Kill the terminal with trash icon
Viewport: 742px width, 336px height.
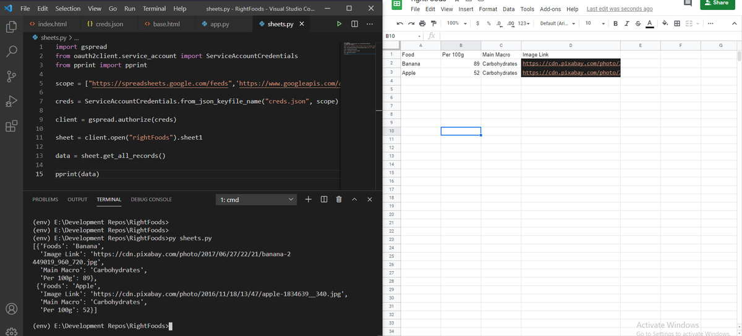tap(338, 199)
